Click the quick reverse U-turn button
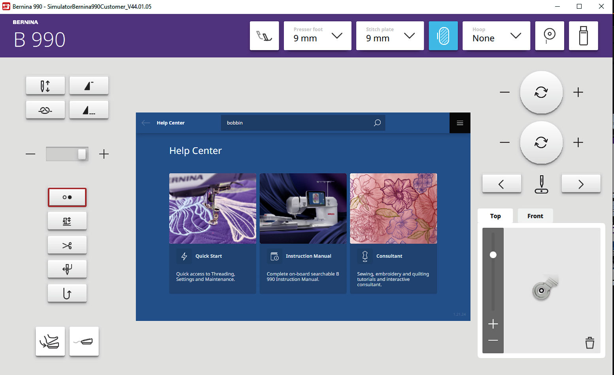The width and height of the screenshot is (614, 375). pos(67,294)
